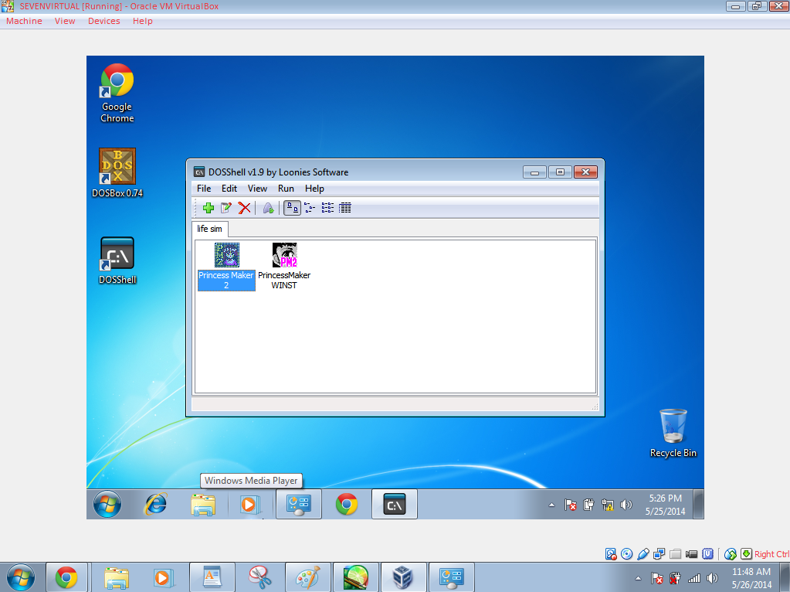Show hidden icons in host system tray
Viewport: 790px width, 592px height.
click(x=638, y=578)
